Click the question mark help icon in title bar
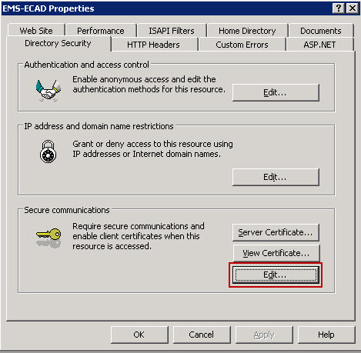This screenshot has width=361, height=353. tap(339, 8)
